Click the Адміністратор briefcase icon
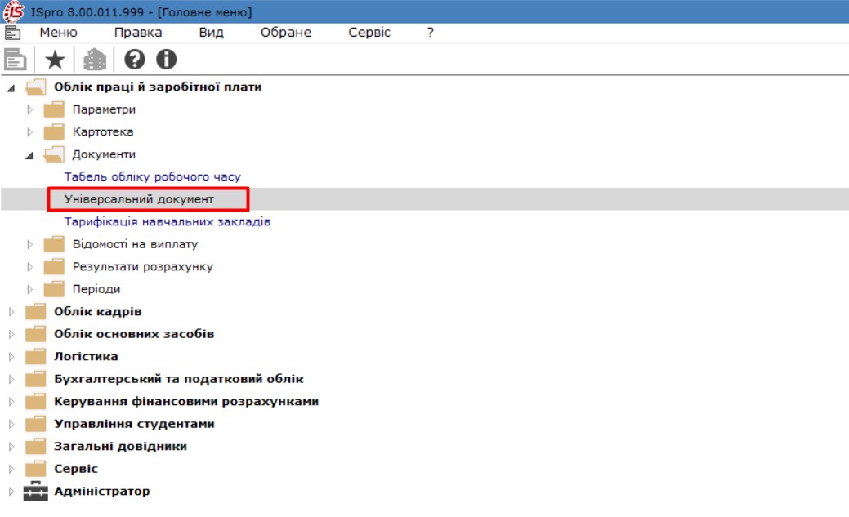The height and width of the screenshot is (517, 849). (x=36, y=492)
